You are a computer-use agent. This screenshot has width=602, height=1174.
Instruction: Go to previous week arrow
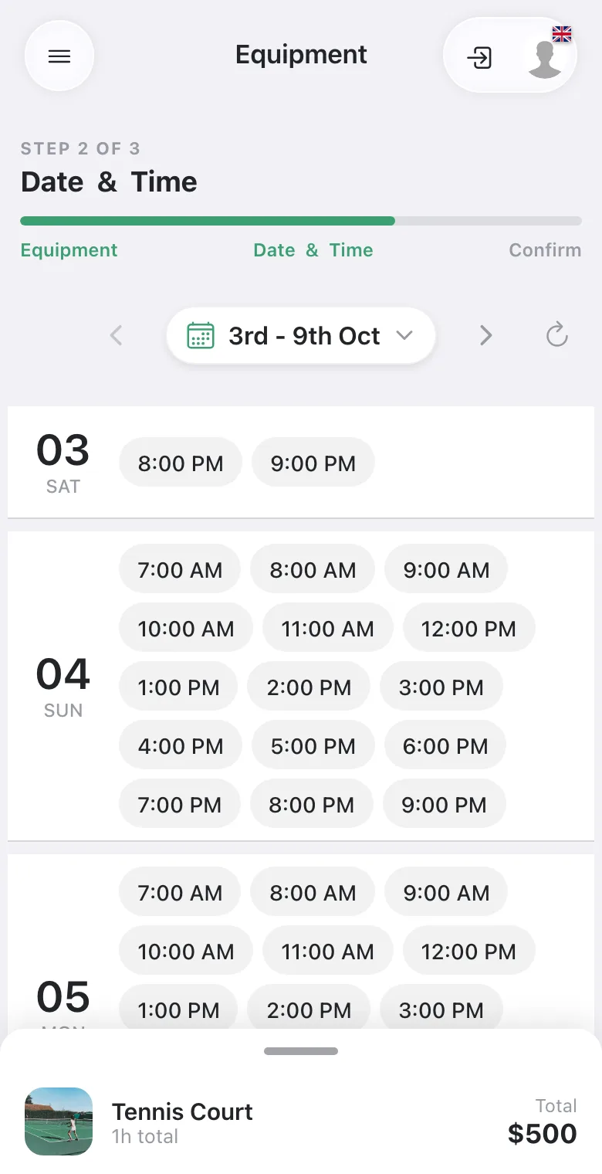click(117, 335)
